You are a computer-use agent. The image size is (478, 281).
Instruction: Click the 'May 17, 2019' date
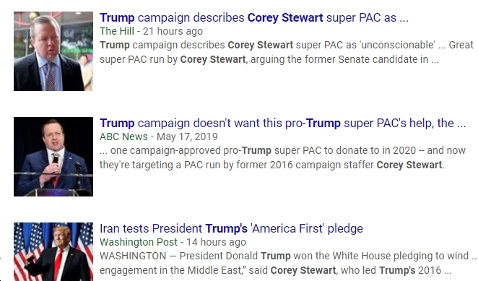pyautogui.click(x=187, y=137)
